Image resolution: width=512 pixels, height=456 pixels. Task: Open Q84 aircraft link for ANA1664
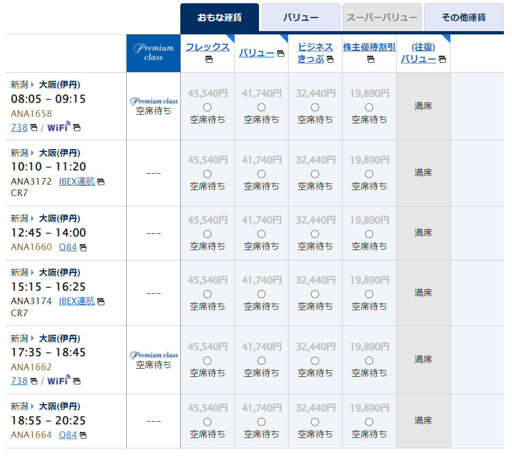click(x=68, y=435)
